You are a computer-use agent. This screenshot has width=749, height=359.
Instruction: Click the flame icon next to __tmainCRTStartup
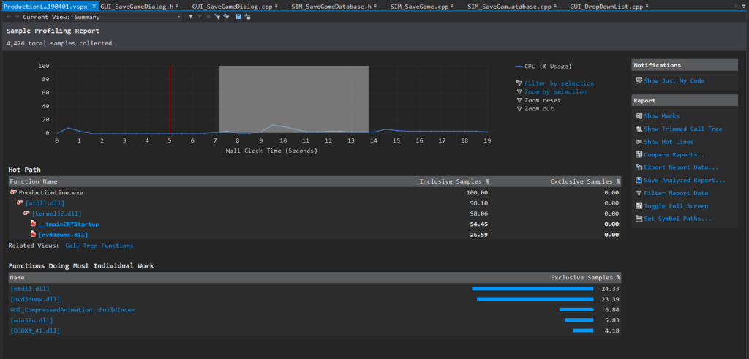pos(33,224)
